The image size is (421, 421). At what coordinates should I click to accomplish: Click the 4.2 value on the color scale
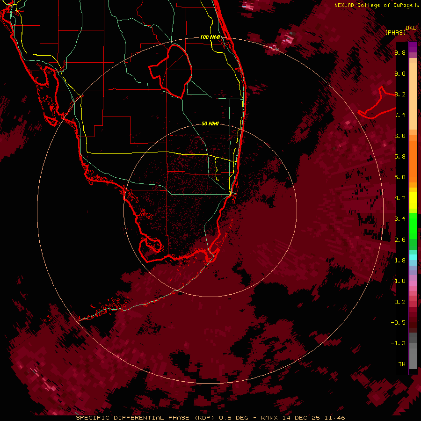pyautogui.click(x=400, y=198)
